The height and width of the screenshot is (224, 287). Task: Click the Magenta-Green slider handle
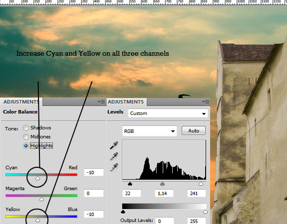41,199
